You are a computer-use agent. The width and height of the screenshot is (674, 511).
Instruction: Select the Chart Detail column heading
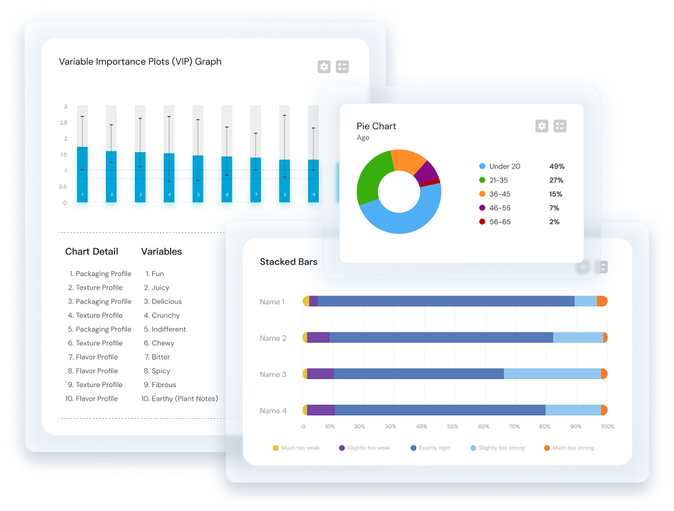pos(92,252)
